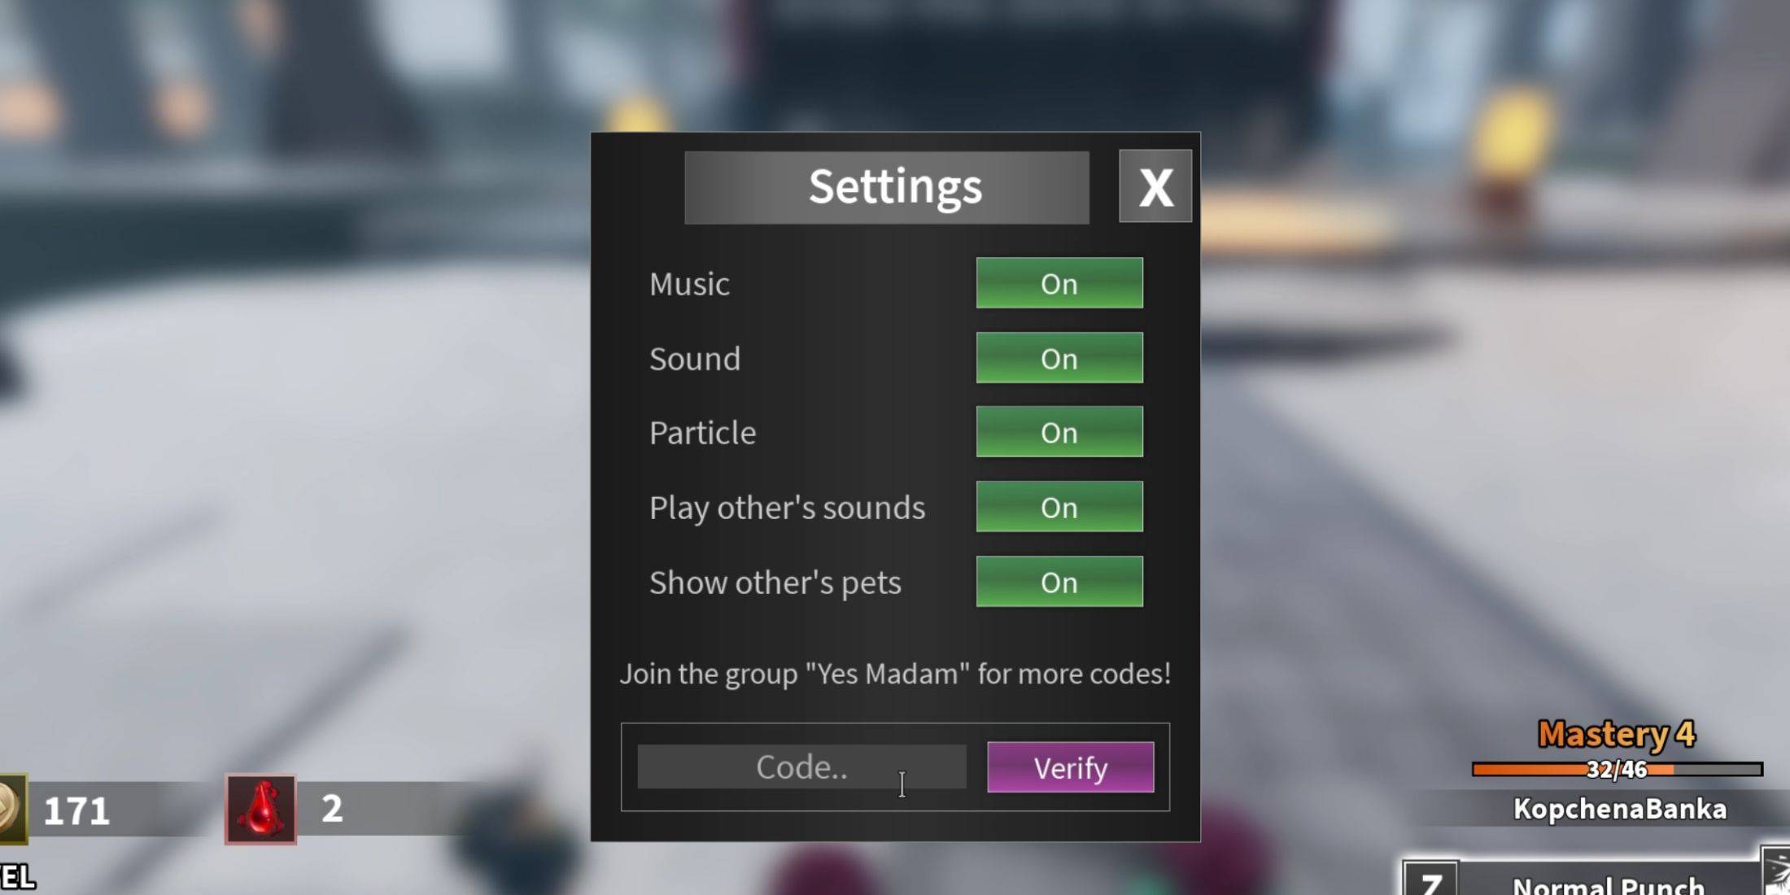This screenshot has width=1790, height=895.
Task: Hide Show other's pets toggle
Action: [1059, 583]
